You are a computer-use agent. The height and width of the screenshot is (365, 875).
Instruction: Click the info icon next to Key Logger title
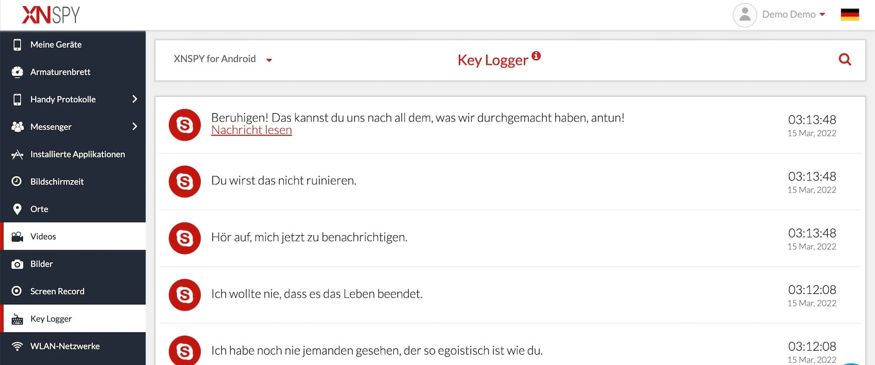[x=536, y=56]
